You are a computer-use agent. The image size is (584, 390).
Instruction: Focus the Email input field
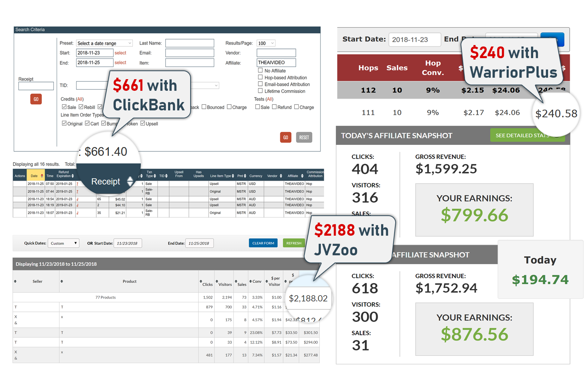pos(190,53)
